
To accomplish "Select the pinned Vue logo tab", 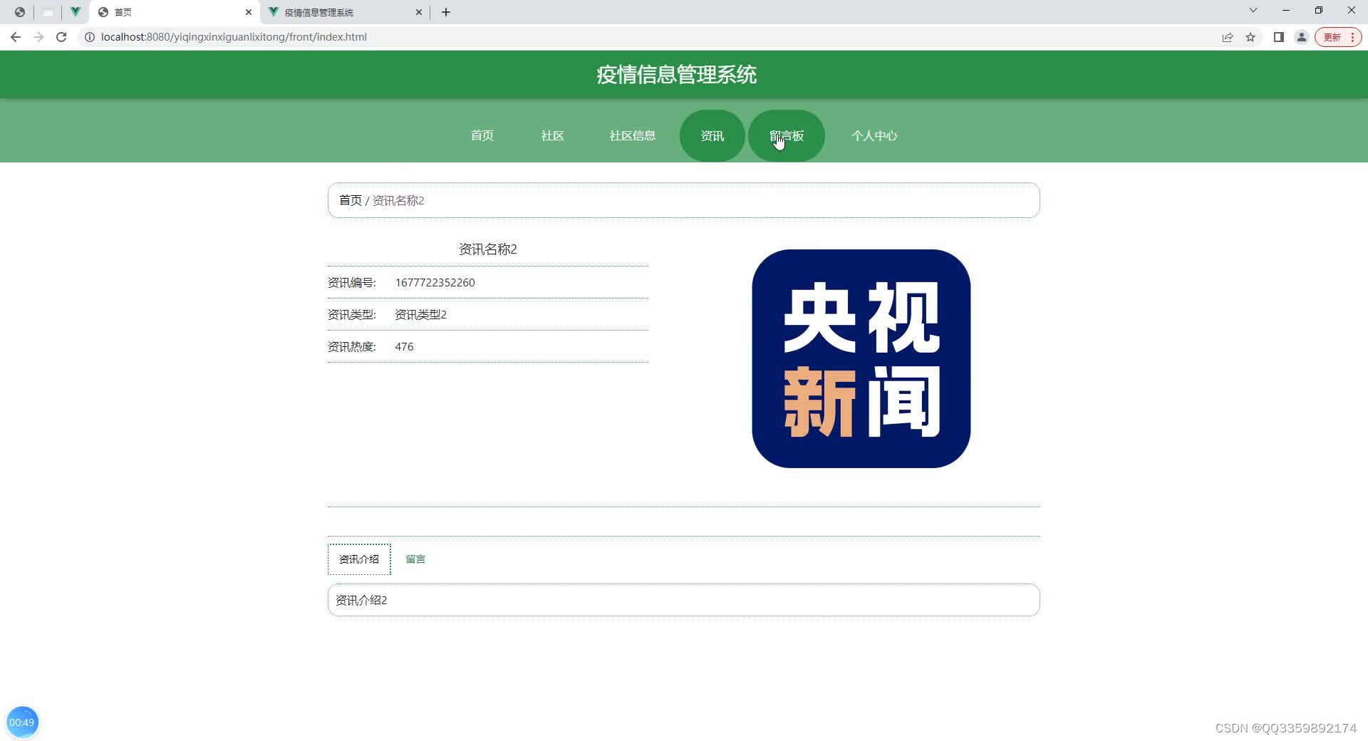I will (76, 12).
